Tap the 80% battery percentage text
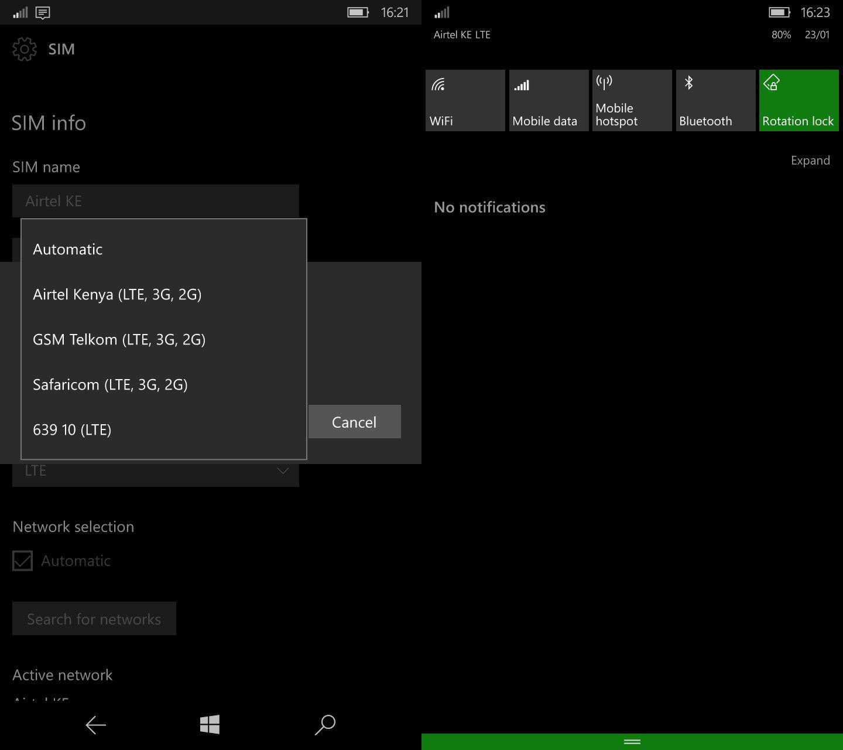 coord(781,35)
